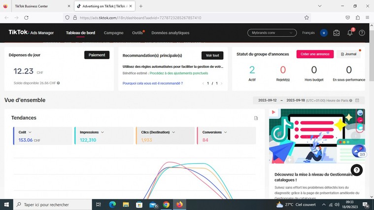Click info icon beside Solde disponible

58,83
